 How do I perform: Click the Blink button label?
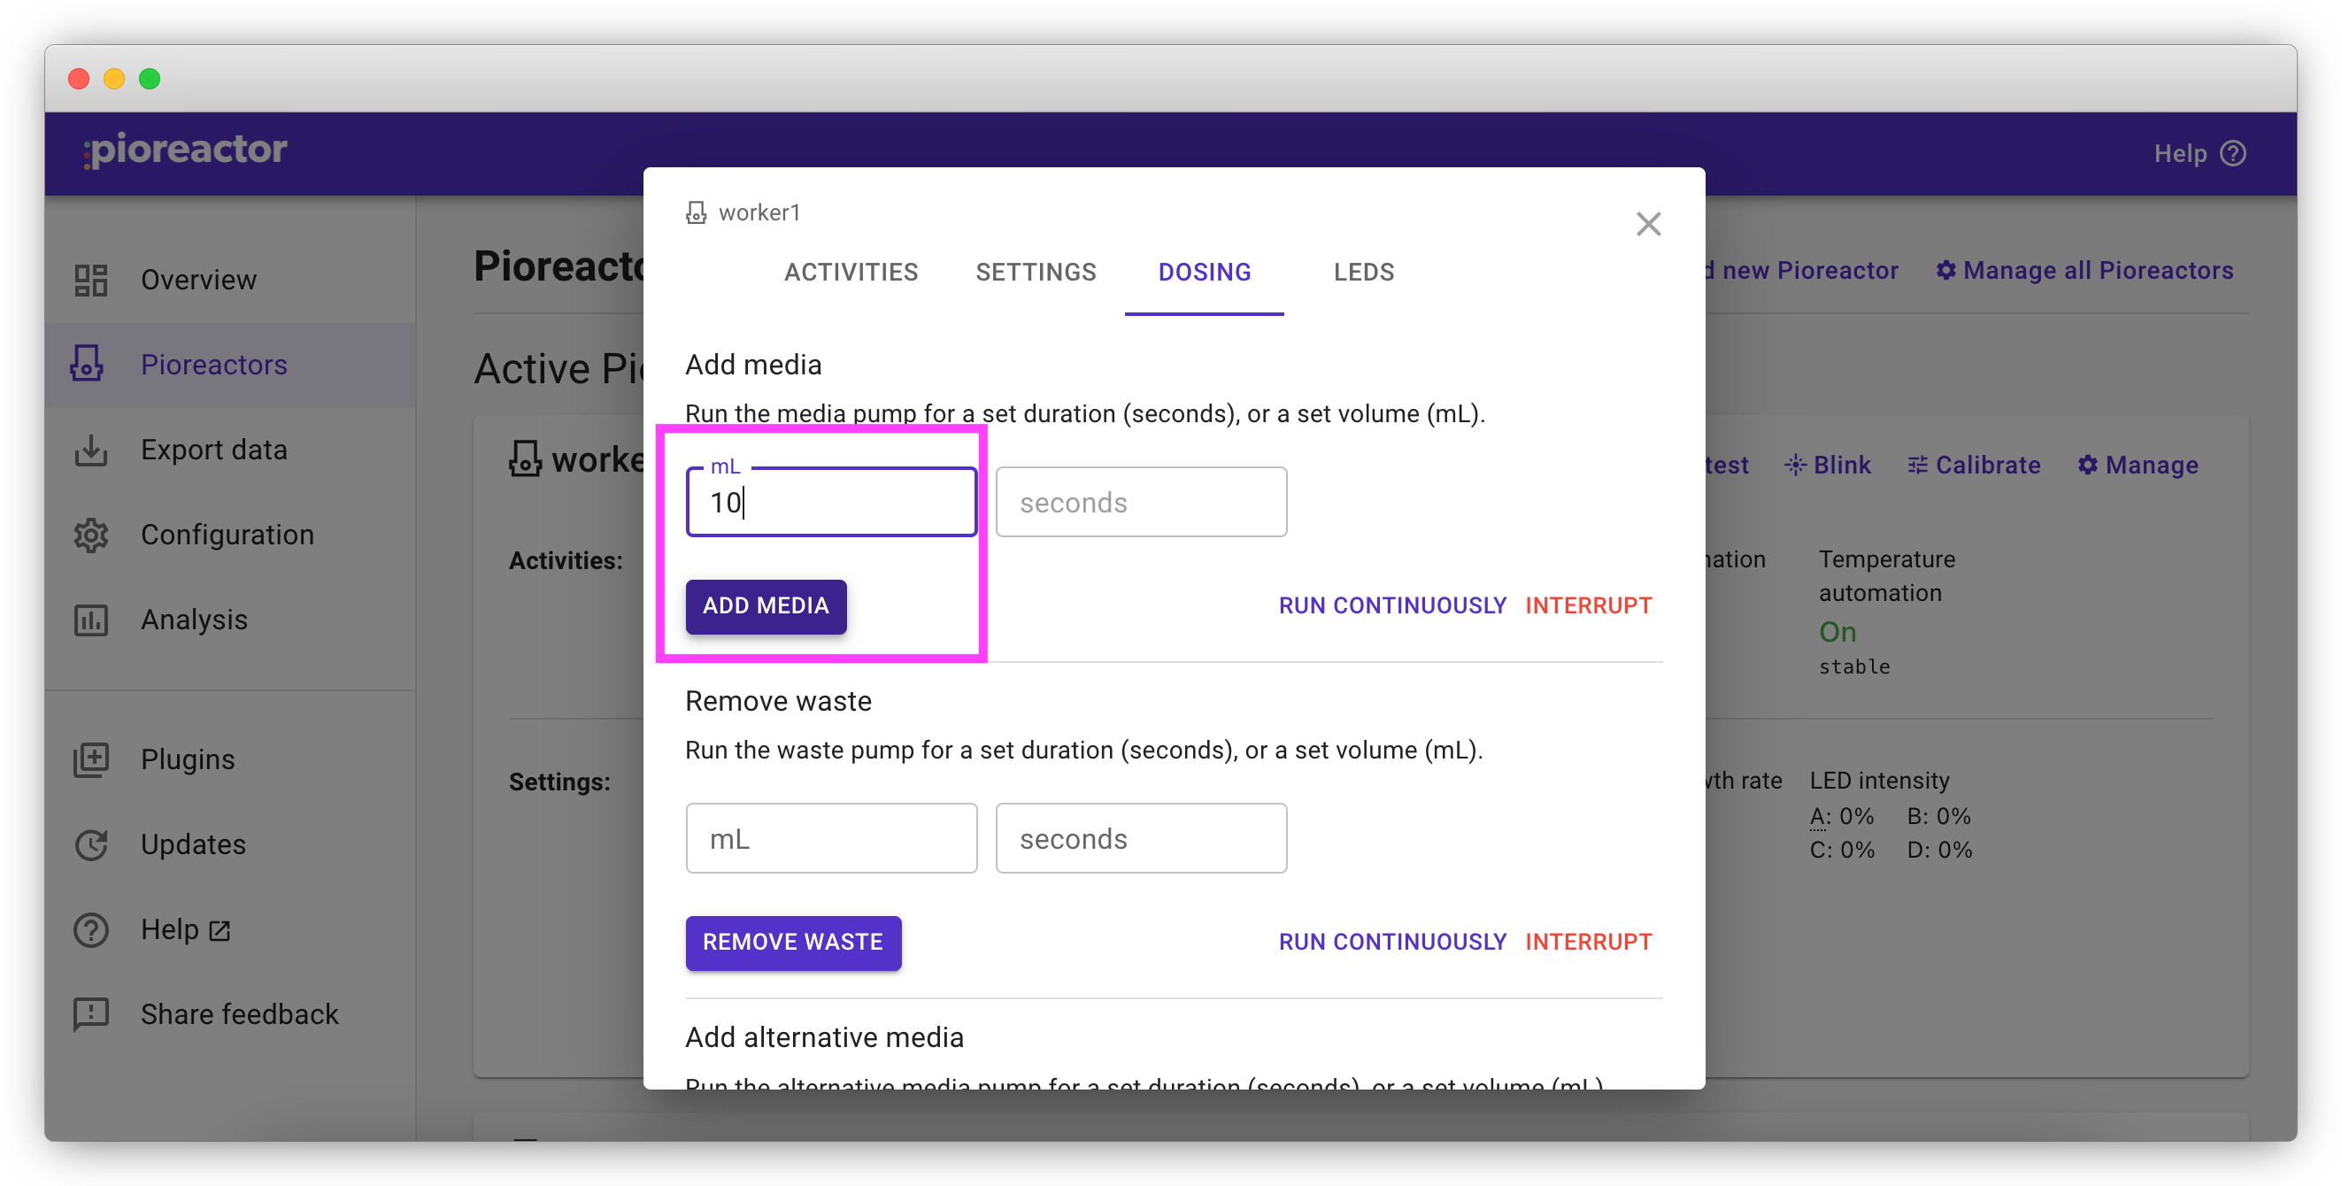[1841, 466]
